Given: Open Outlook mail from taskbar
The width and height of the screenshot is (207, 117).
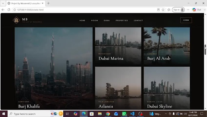Looking at the screenshot, I should click(116, 114).
